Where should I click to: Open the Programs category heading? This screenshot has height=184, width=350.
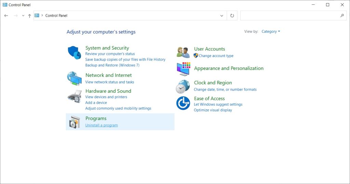pos(96,118)
